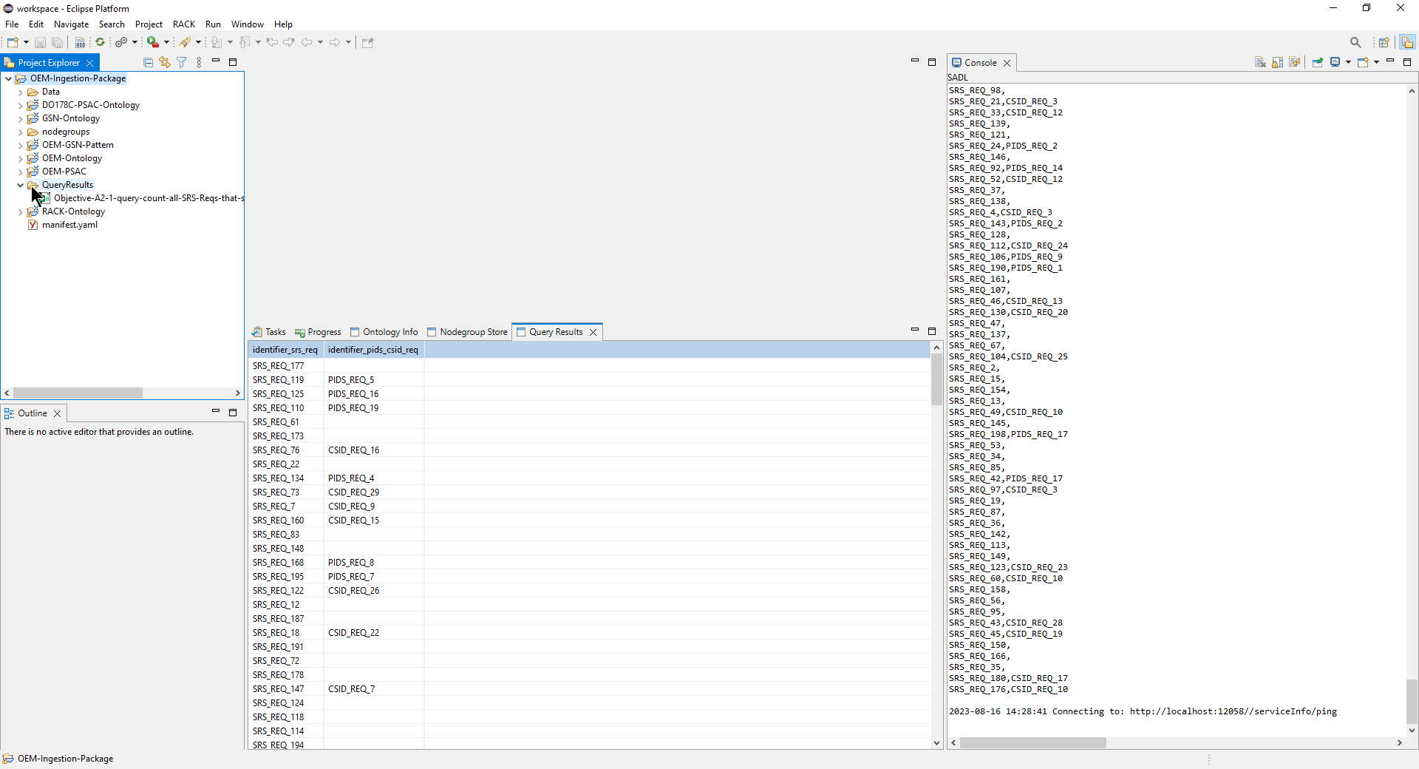This screenshot has width=1419, height=769.
Task: Click the magnifier Search icon at top right
Action: click(1355, 42)
